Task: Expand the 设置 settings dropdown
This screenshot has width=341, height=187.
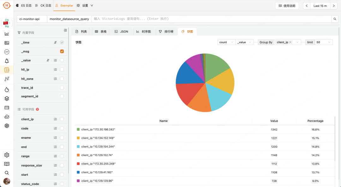Action: (x=85, y=6)
